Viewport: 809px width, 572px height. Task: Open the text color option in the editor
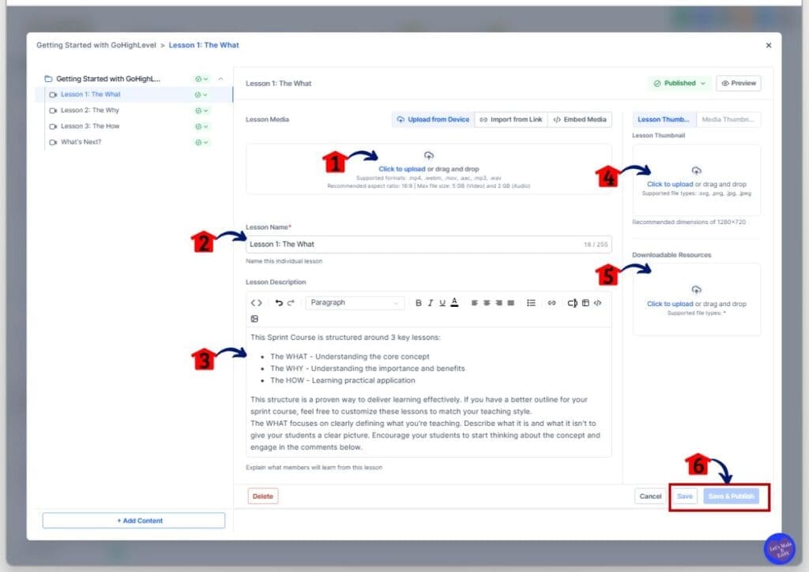453,302
